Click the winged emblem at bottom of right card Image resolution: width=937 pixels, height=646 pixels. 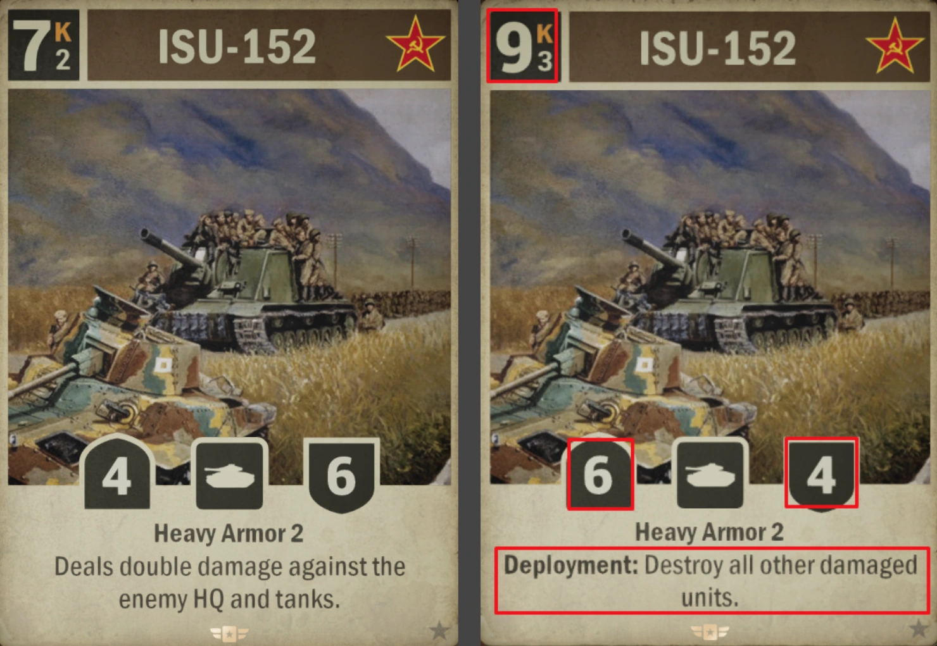coord(710,631)
